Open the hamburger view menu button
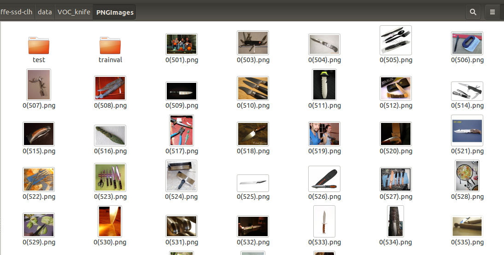The width and height of the screenshot is (504, 255). point(492,12)
